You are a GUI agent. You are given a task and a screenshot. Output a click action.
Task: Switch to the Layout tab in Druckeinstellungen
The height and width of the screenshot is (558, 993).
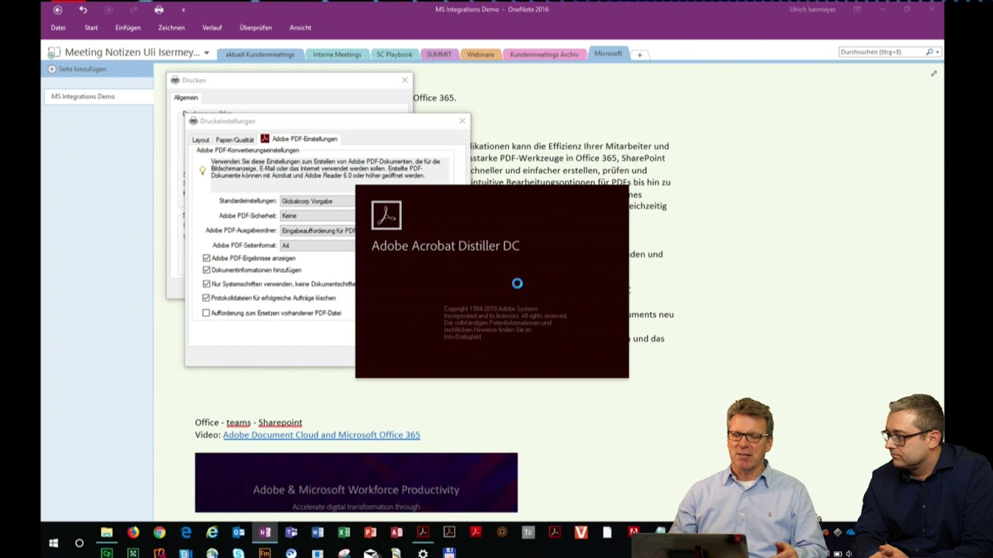tap(200, 139)
